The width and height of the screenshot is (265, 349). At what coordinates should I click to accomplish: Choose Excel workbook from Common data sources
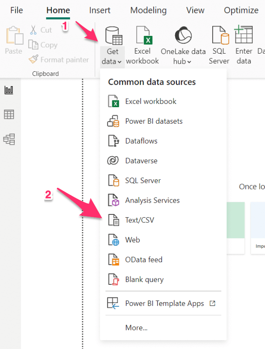click(x=163, y=101)
